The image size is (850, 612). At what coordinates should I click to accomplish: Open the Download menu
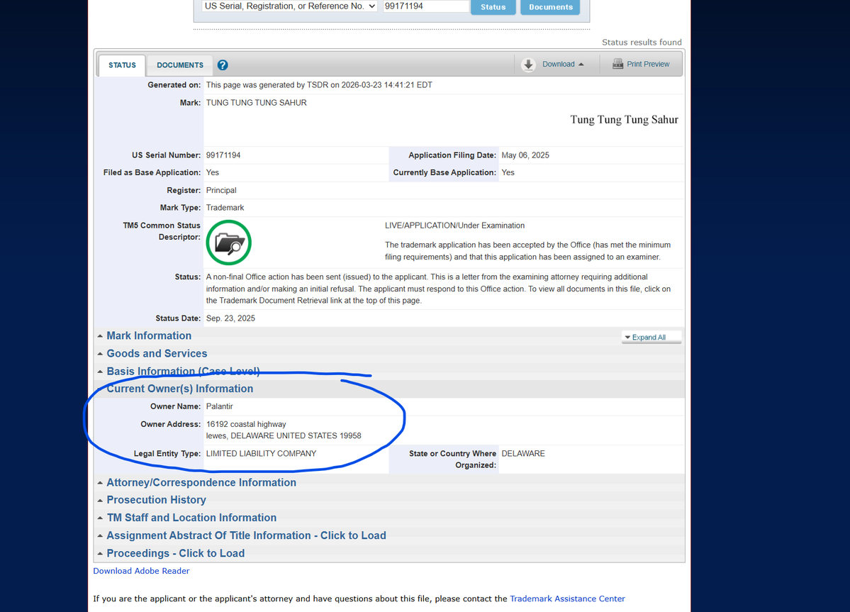click(x=563, y=64)
